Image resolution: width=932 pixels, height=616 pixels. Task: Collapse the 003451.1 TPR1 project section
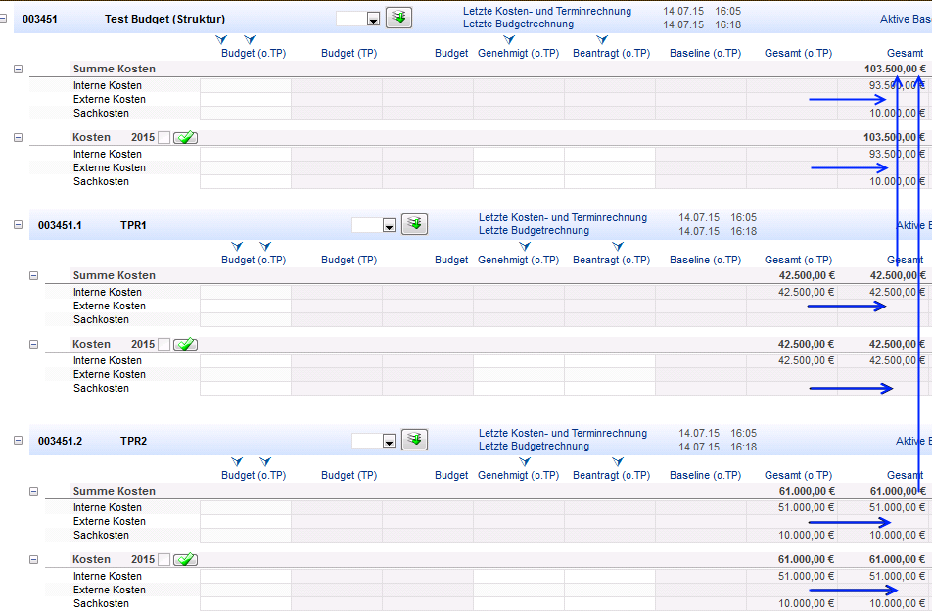click(18, 225)
